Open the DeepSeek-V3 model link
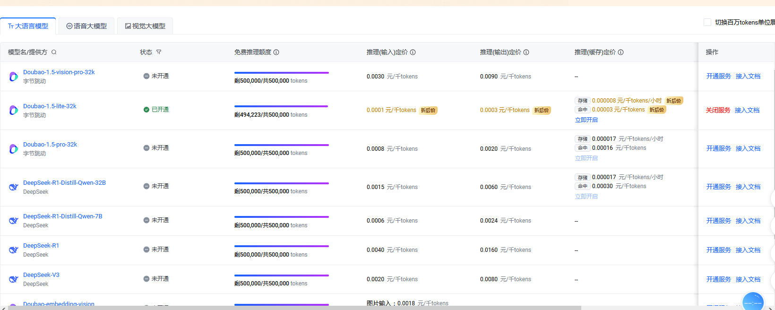The width and height of the screenshot is (775, 310). click(41, 275)
